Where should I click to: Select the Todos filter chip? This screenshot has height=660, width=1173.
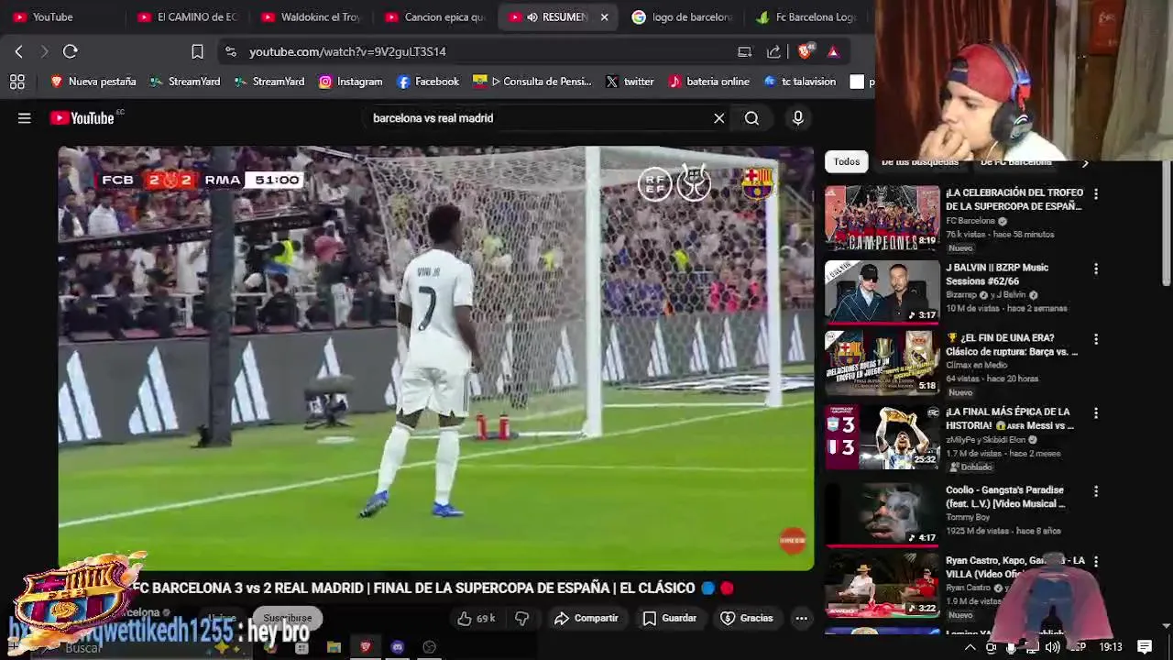coord(847,161)
